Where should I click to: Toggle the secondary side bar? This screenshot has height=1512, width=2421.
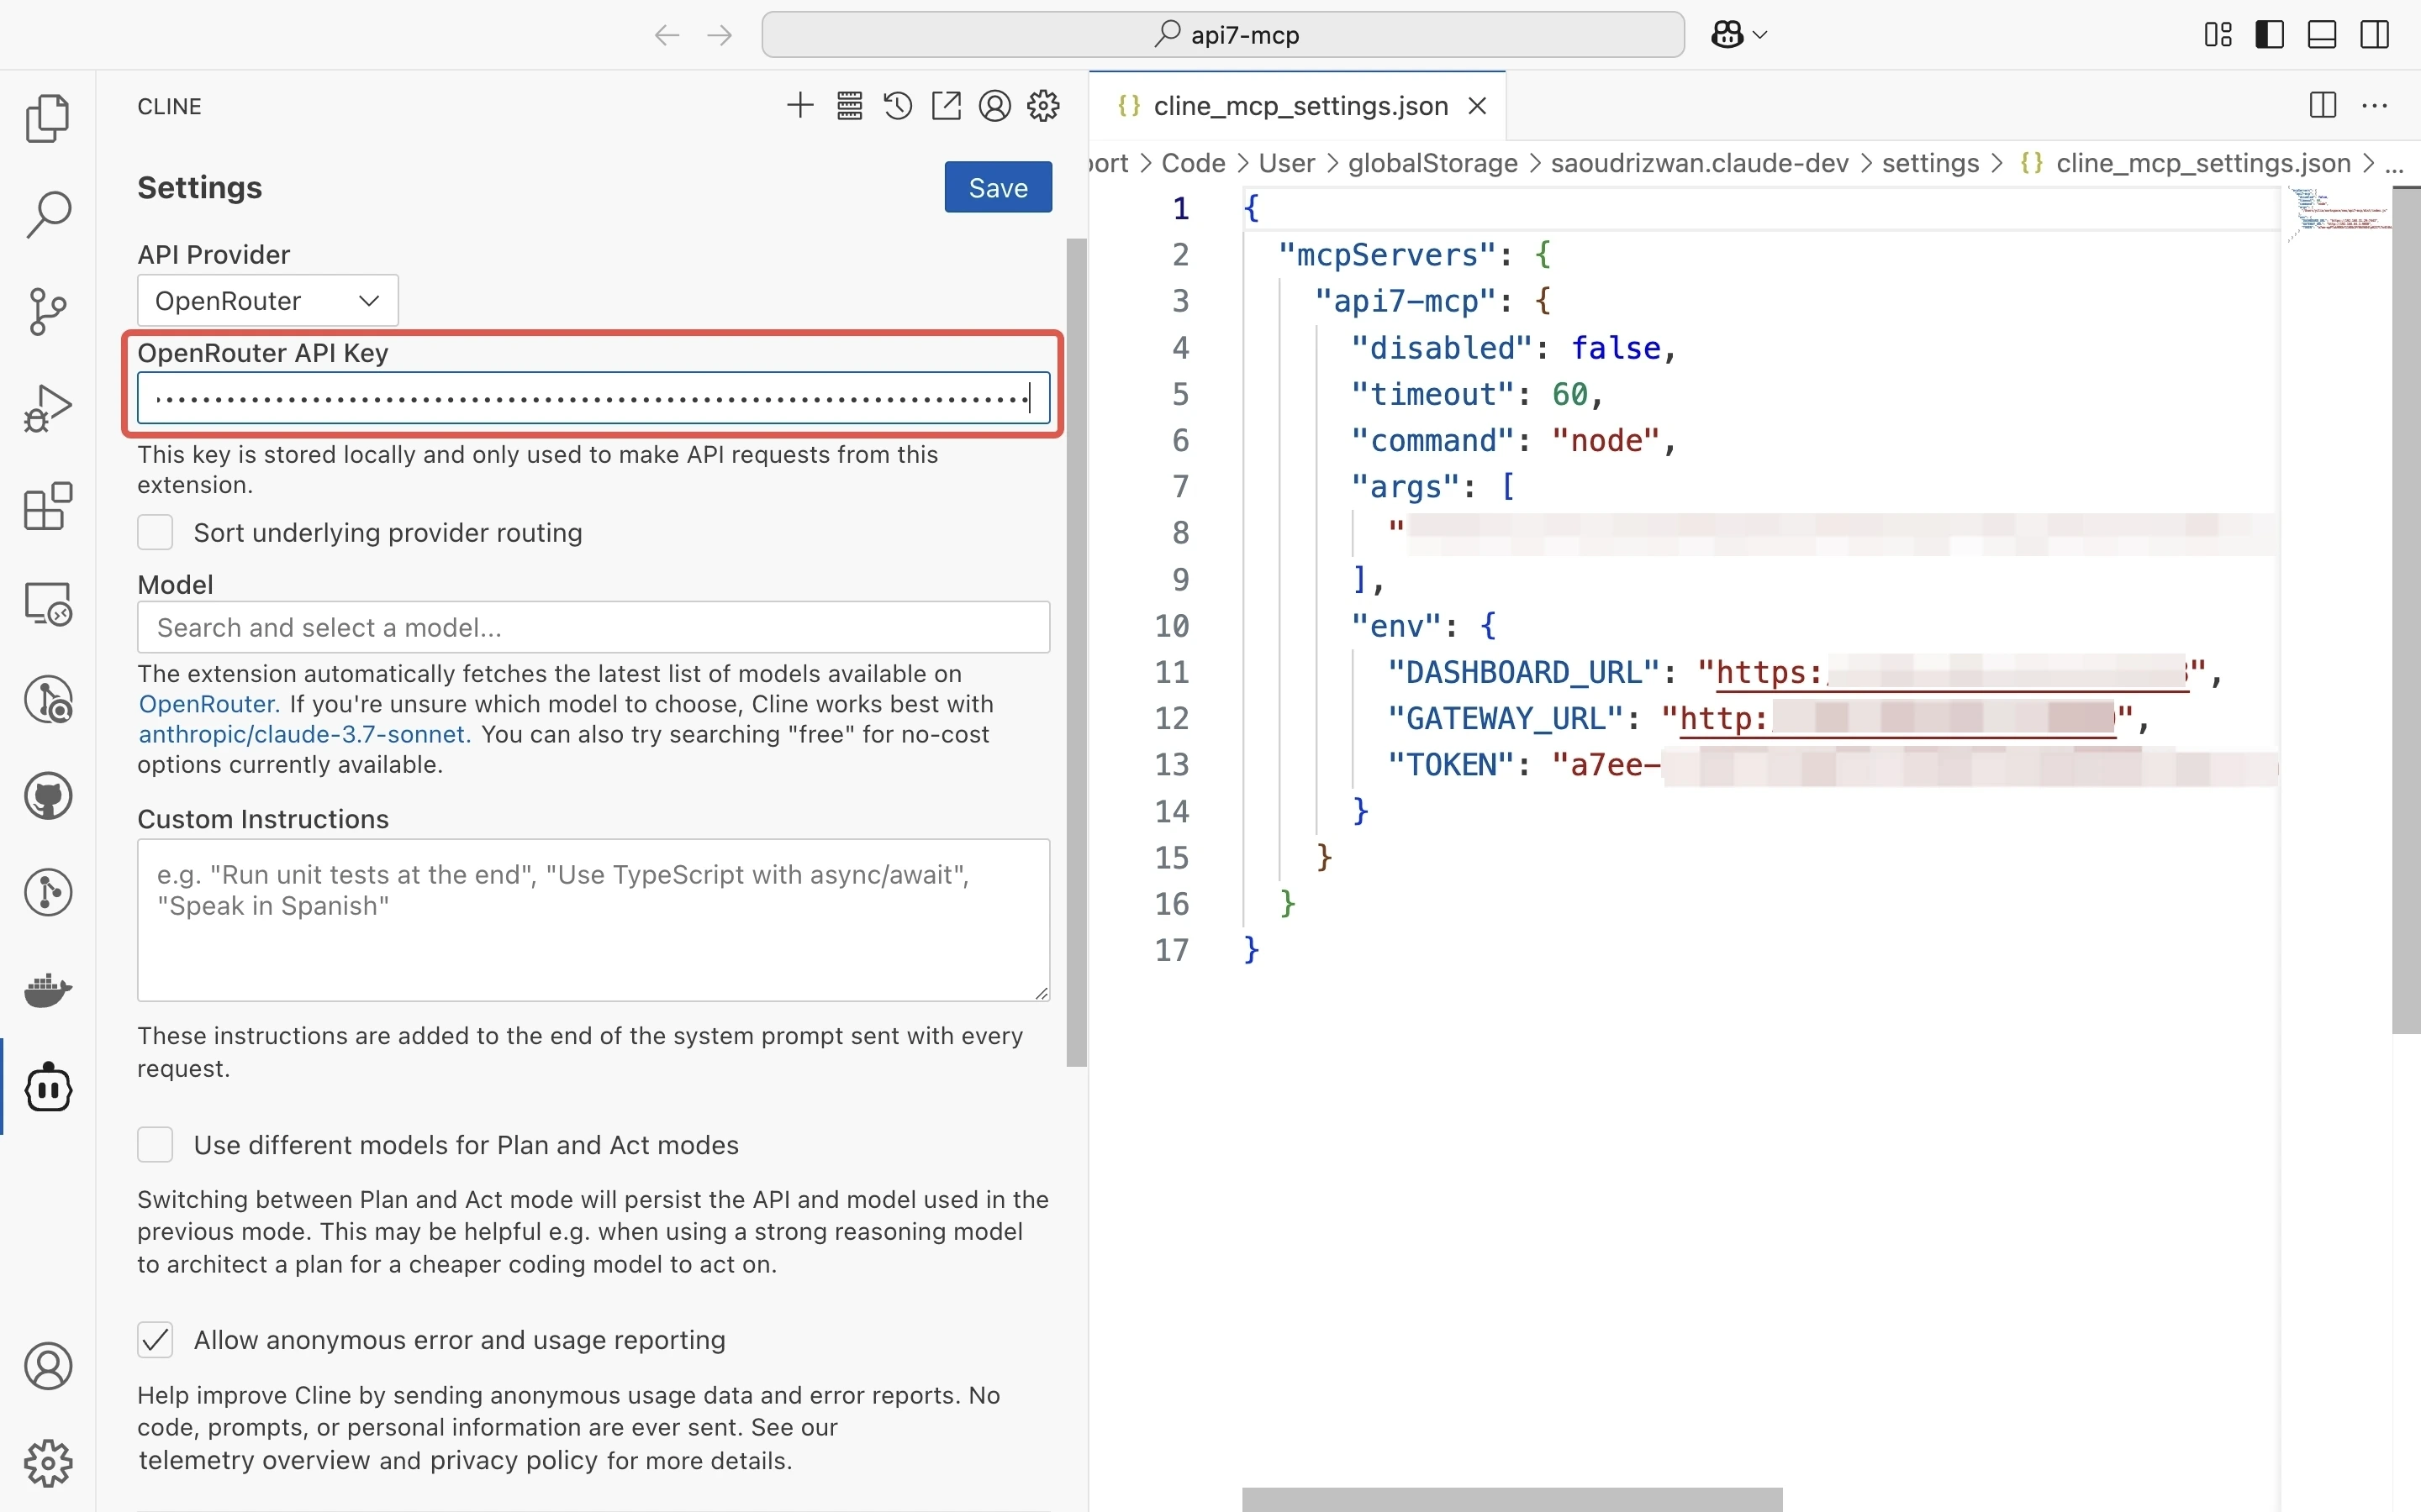click(2375, 35)
